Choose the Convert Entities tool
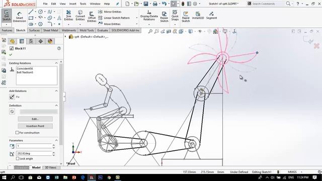Screen dimensions: 322x181 (80, 16)
